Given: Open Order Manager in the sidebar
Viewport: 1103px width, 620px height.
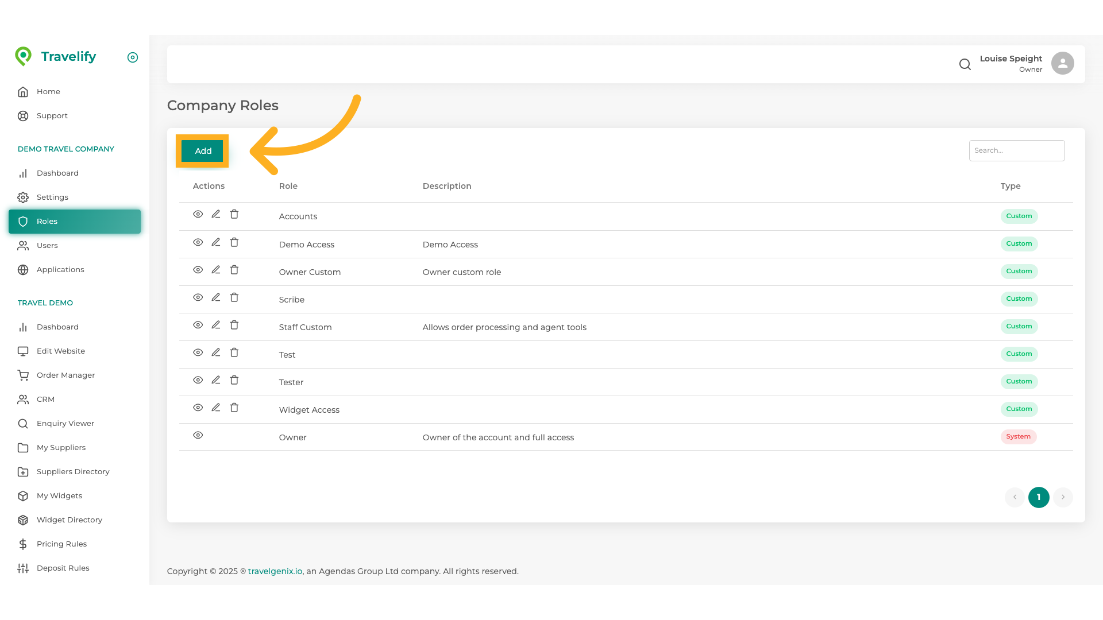Looking at the screenshot, I should coord(65,375).
